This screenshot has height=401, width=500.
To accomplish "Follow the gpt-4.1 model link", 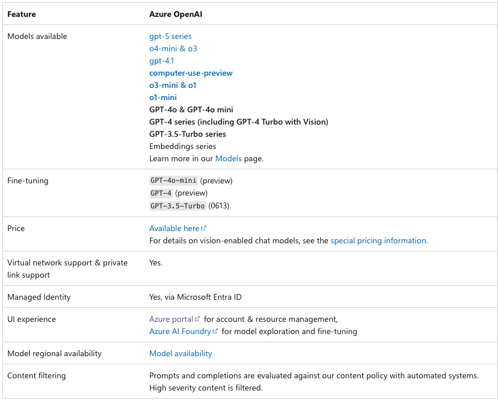I will (162, 61).
